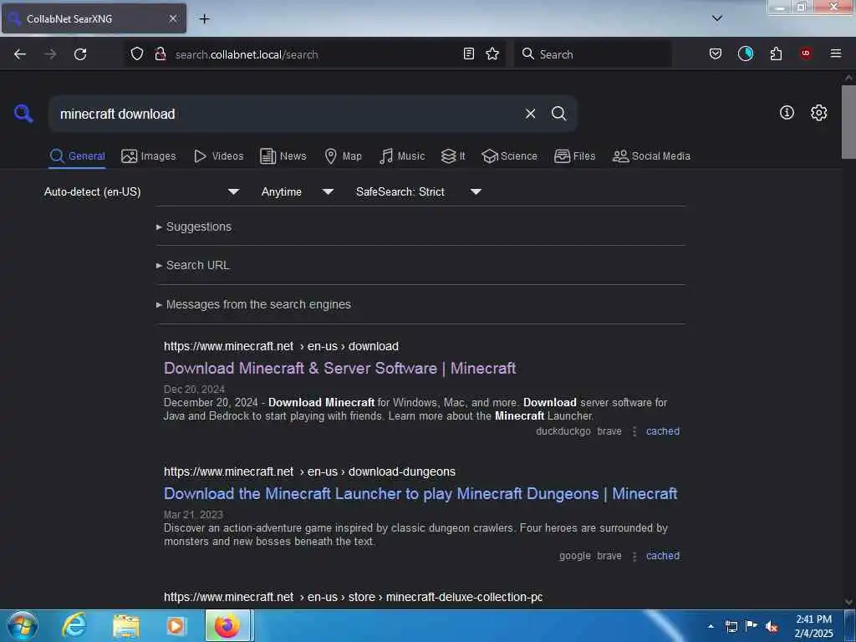856x642 pixels.
Task: Click the page vertical scrollbar thumb
Action: point(848,122)
